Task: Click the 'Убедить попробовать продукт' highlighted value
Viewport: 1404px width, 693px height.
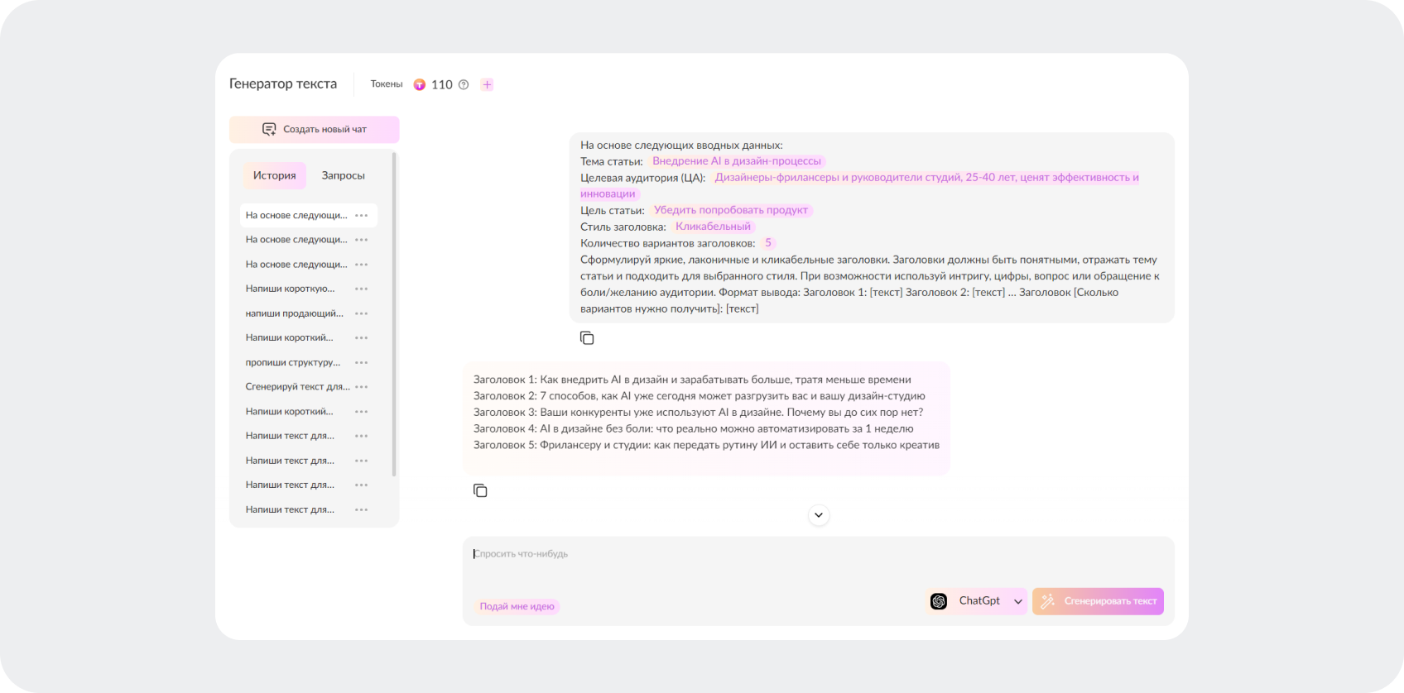Action: pos(731,210)
